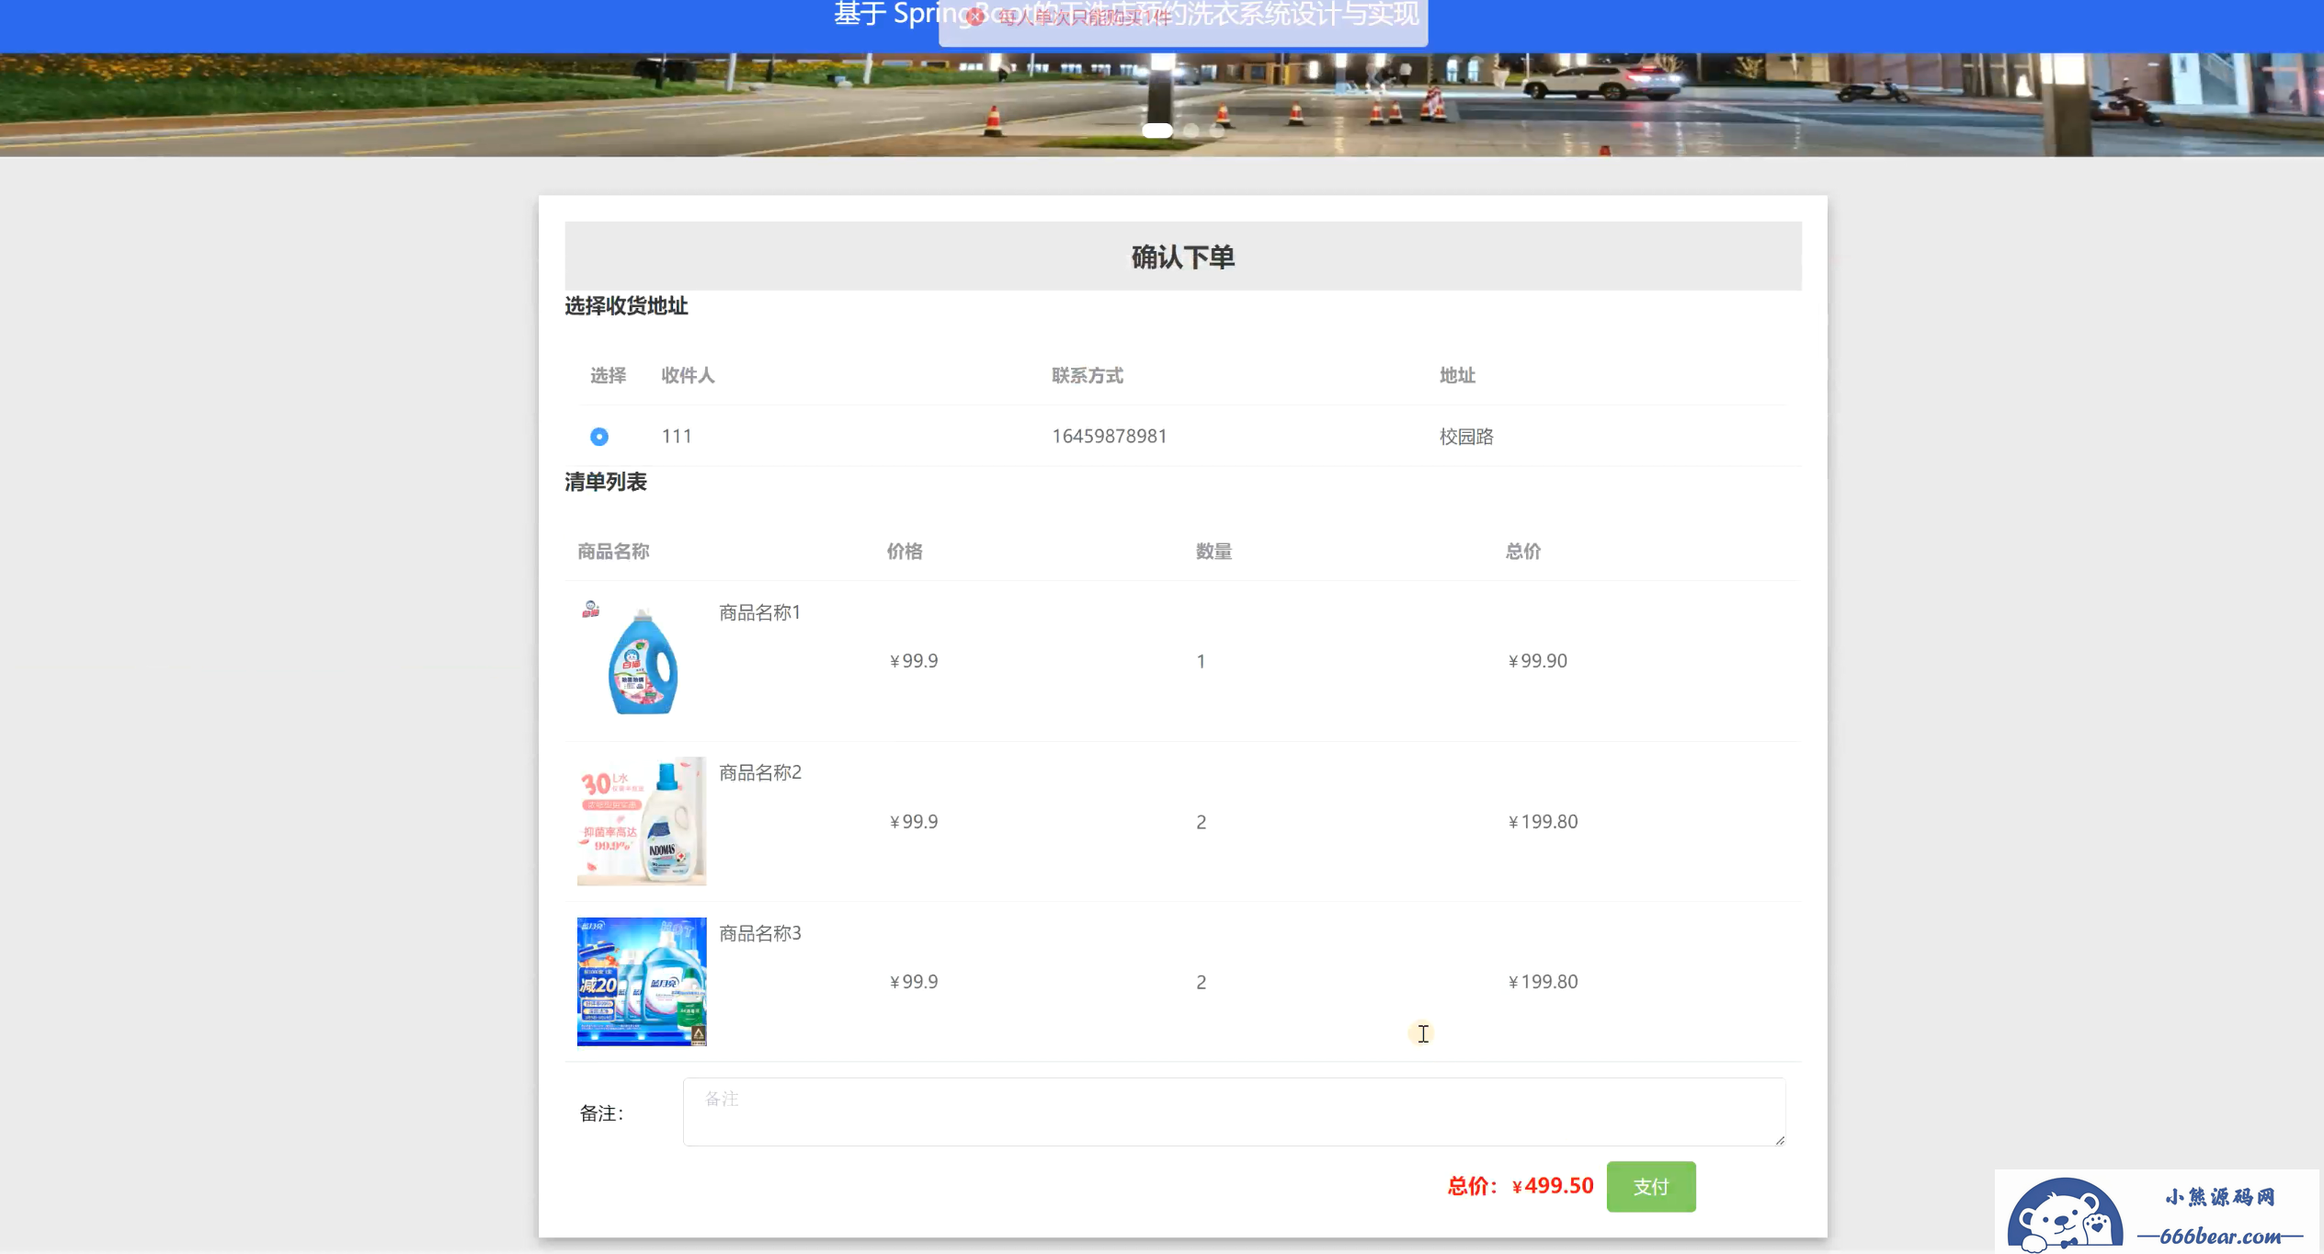Viewport: 2324px width, 1254px height.
Task: Click the phone number 16459878981
Action: tap(1109, 436)
